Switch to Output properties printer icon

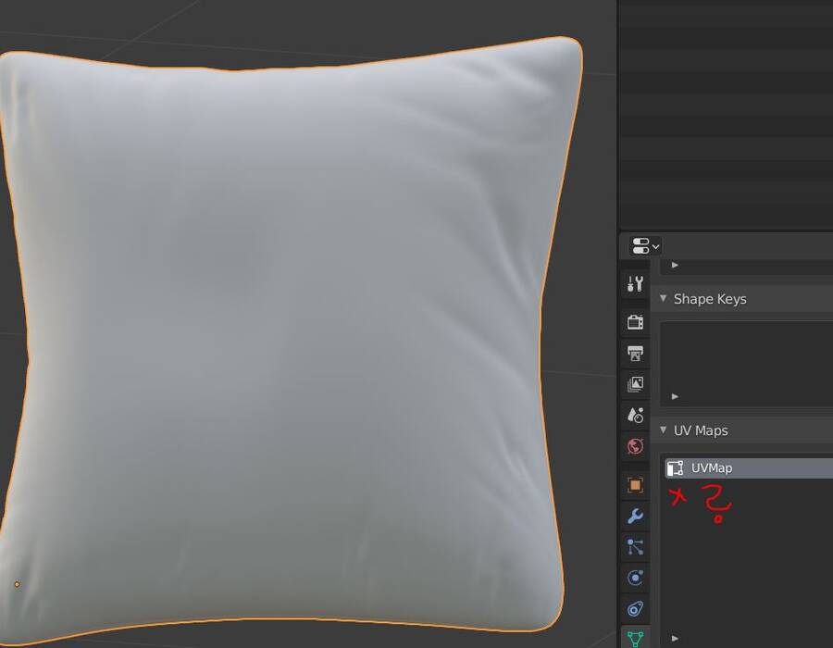pyautogui.click(x=635, y=354)
